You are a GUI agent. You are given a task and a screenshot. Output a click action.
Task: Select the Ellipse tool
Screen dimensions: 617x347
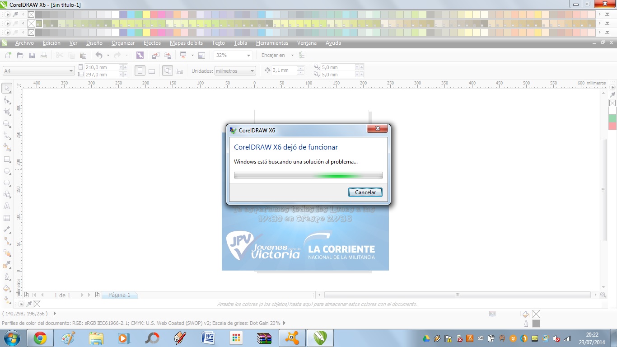pyautogui.click(x=7, y=171)
